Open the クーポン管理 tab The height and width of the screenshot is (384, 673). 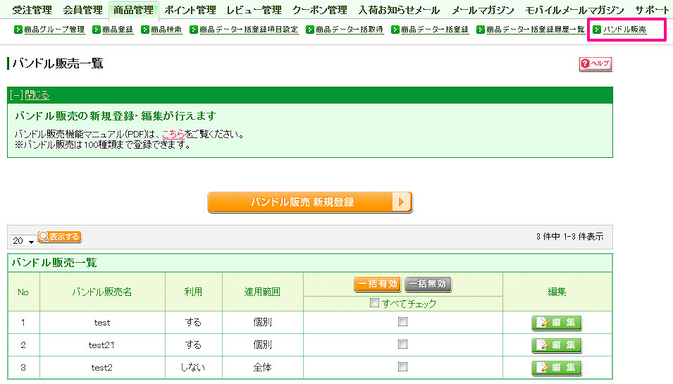(320, 10)
